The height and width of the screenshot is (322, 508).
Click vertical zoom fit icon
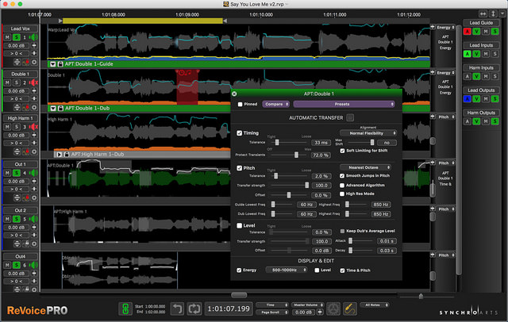[493, 13]
